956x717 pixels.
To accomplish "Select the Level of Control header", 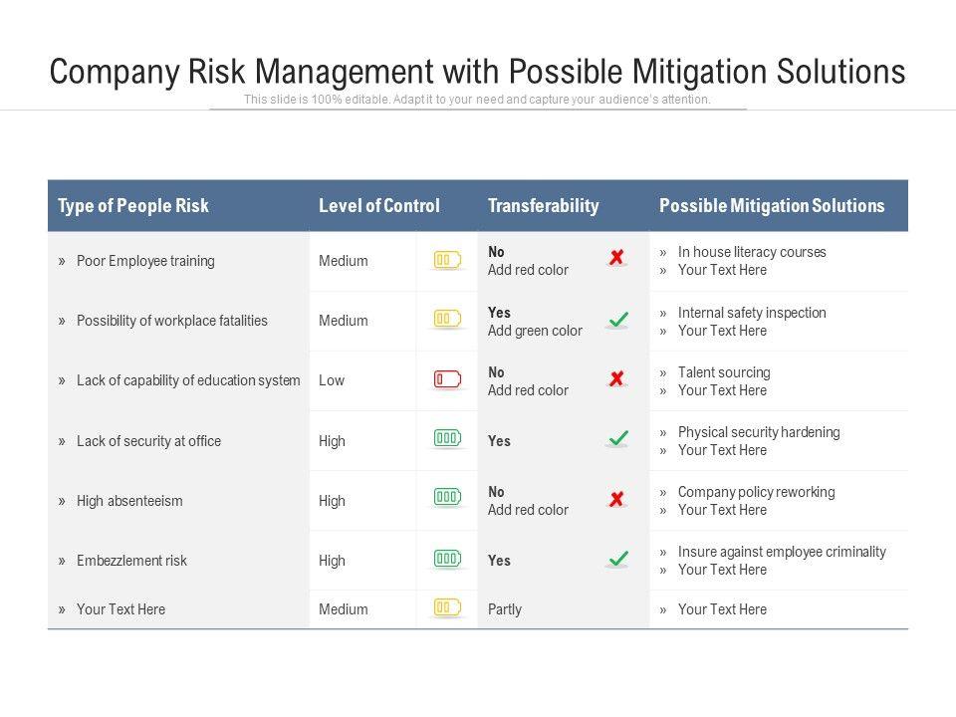I will point(378,206).
